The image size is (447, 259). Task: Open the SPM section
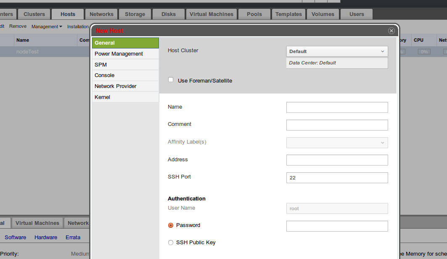pyautogui.click(x=101, y=65)
